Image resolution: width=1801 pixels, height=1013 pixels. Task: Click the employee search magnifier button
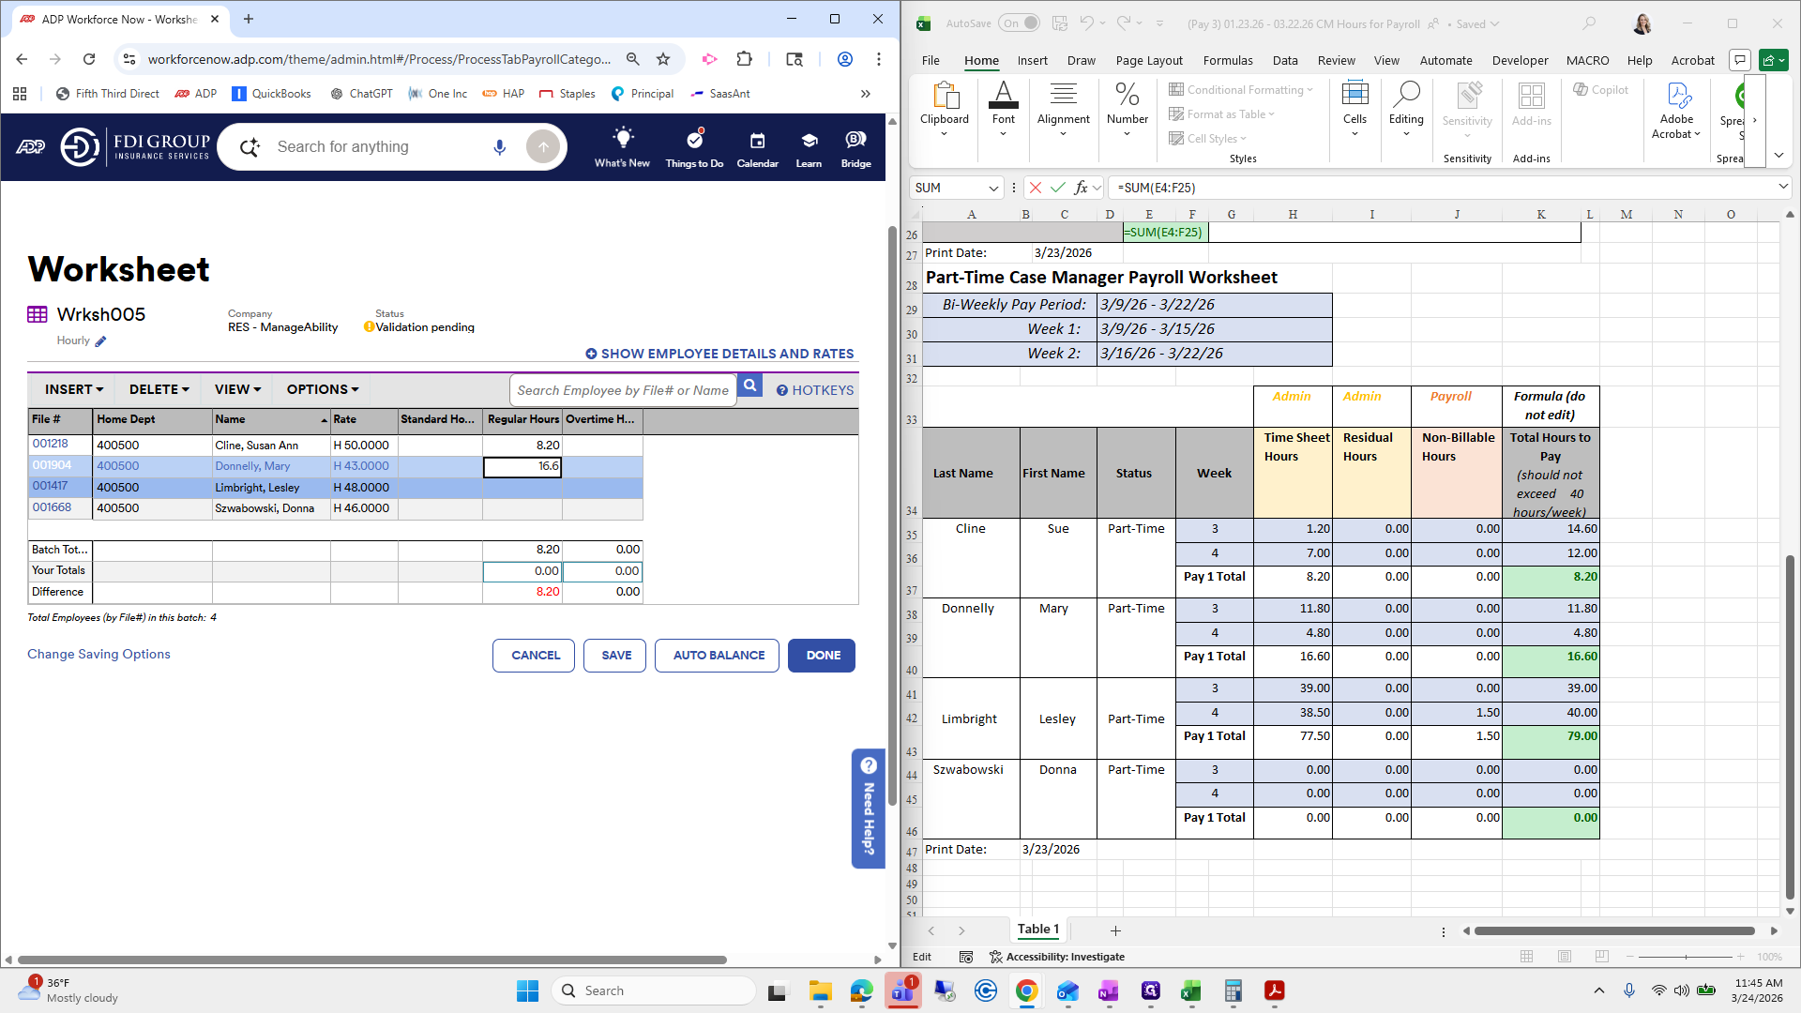point(749,386)
